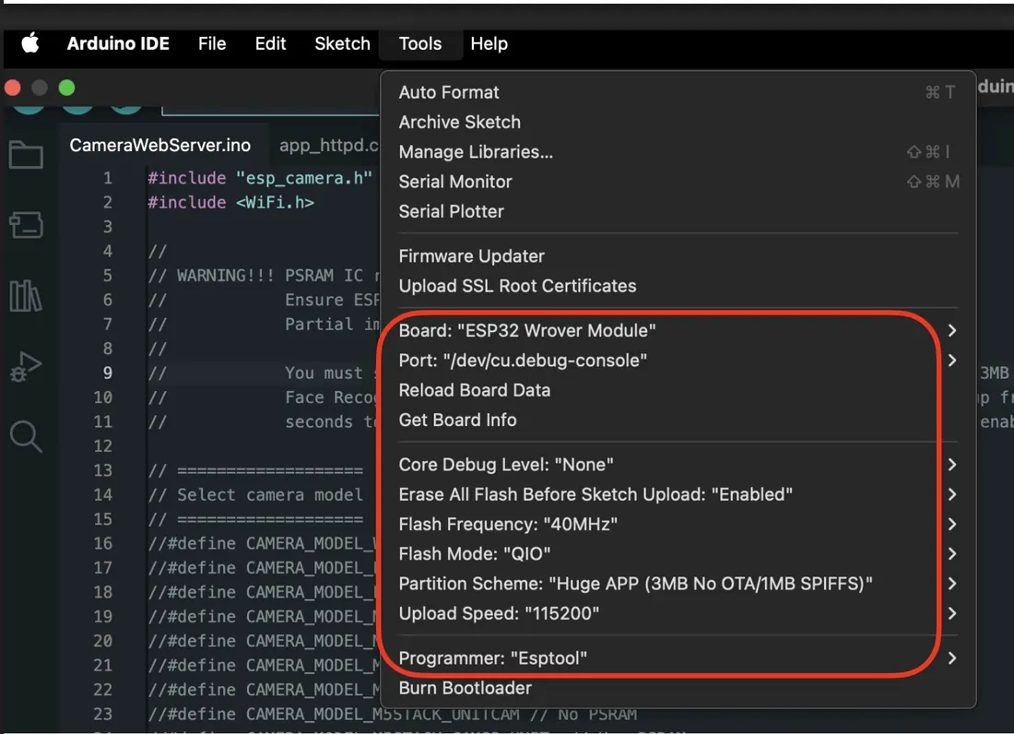Expand Partition Scheme Huge APP submenu
1014x734 pixels.
(x=678, y=584)
